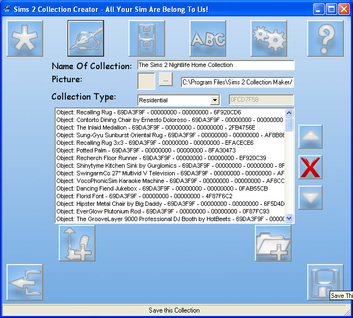Select Contorto Dining Chair by Ernesto Doloroso
The height and width of the screenshot is (318, 353).
click(x=170, y=120)
